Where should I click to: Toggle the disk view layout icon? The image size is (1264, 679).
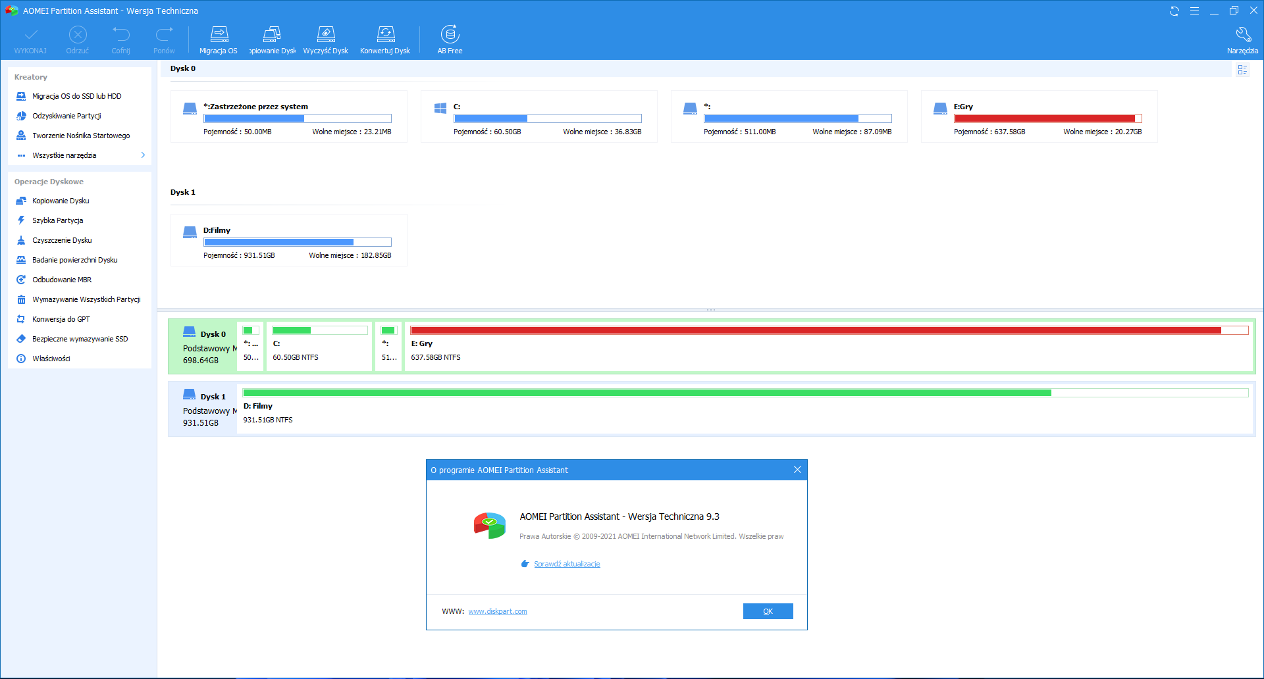click(x=1242, y=70)
